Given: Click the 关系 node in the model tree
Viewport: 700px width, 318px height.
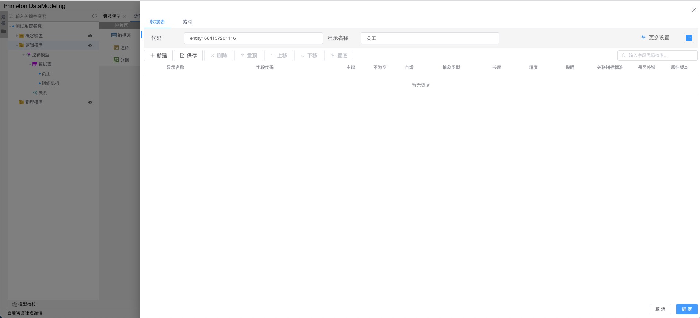Looking at the screenshot, I should coord(39,93).
